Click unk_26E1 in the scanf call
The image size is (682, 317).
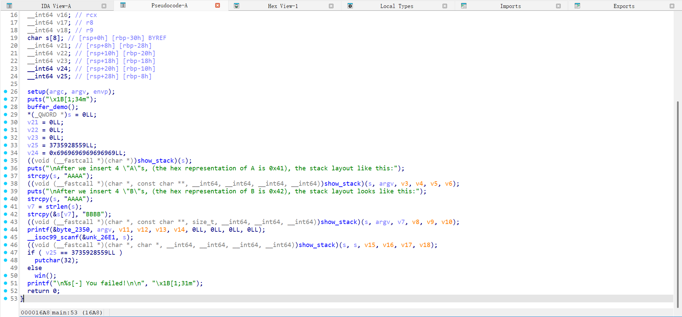pos(101,237)
